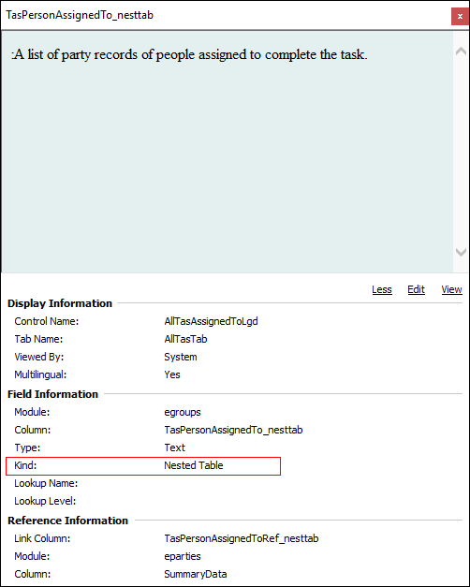Click the Viewed By label

pyautogui.click(x=39, y=357)
